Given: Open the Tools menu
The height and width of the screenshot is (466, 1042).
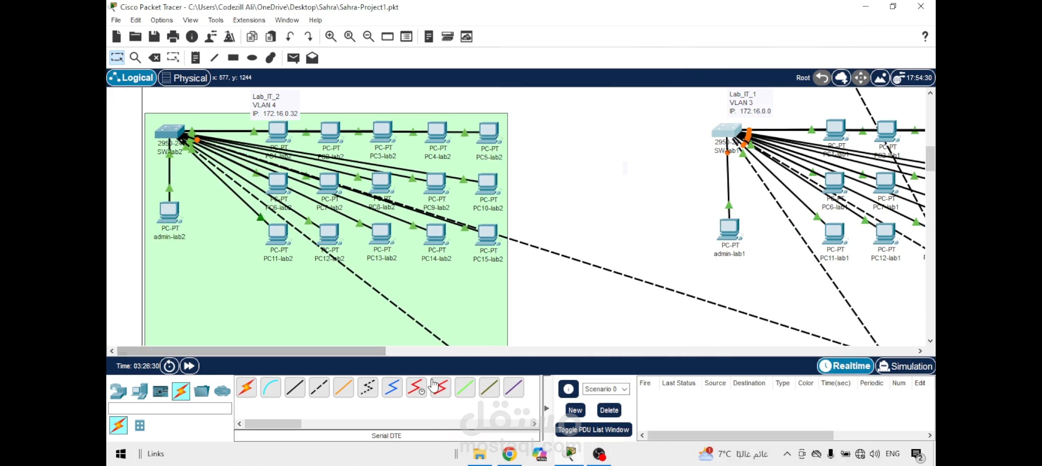Looking at the screenshot, I should (x=216, y=20).
